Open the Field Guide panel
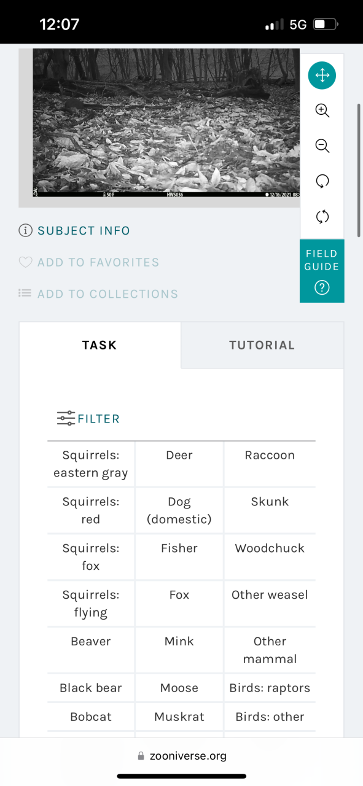Screen dimensions: 363x786 [322, 271]
